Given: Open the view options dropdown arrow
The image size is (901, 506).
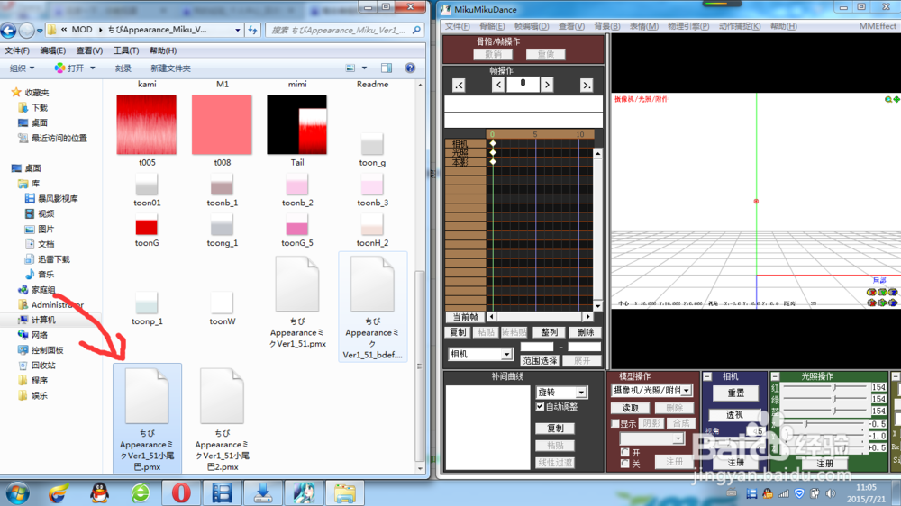Looking at the screenshot, I should click(x=364, y=68).
